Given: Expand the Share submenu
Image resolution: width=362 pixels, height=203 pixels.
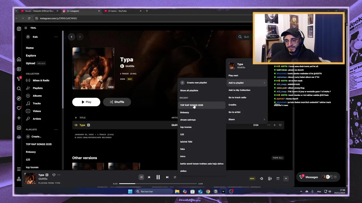Looking at the screenshot, I should pos(247,119).
